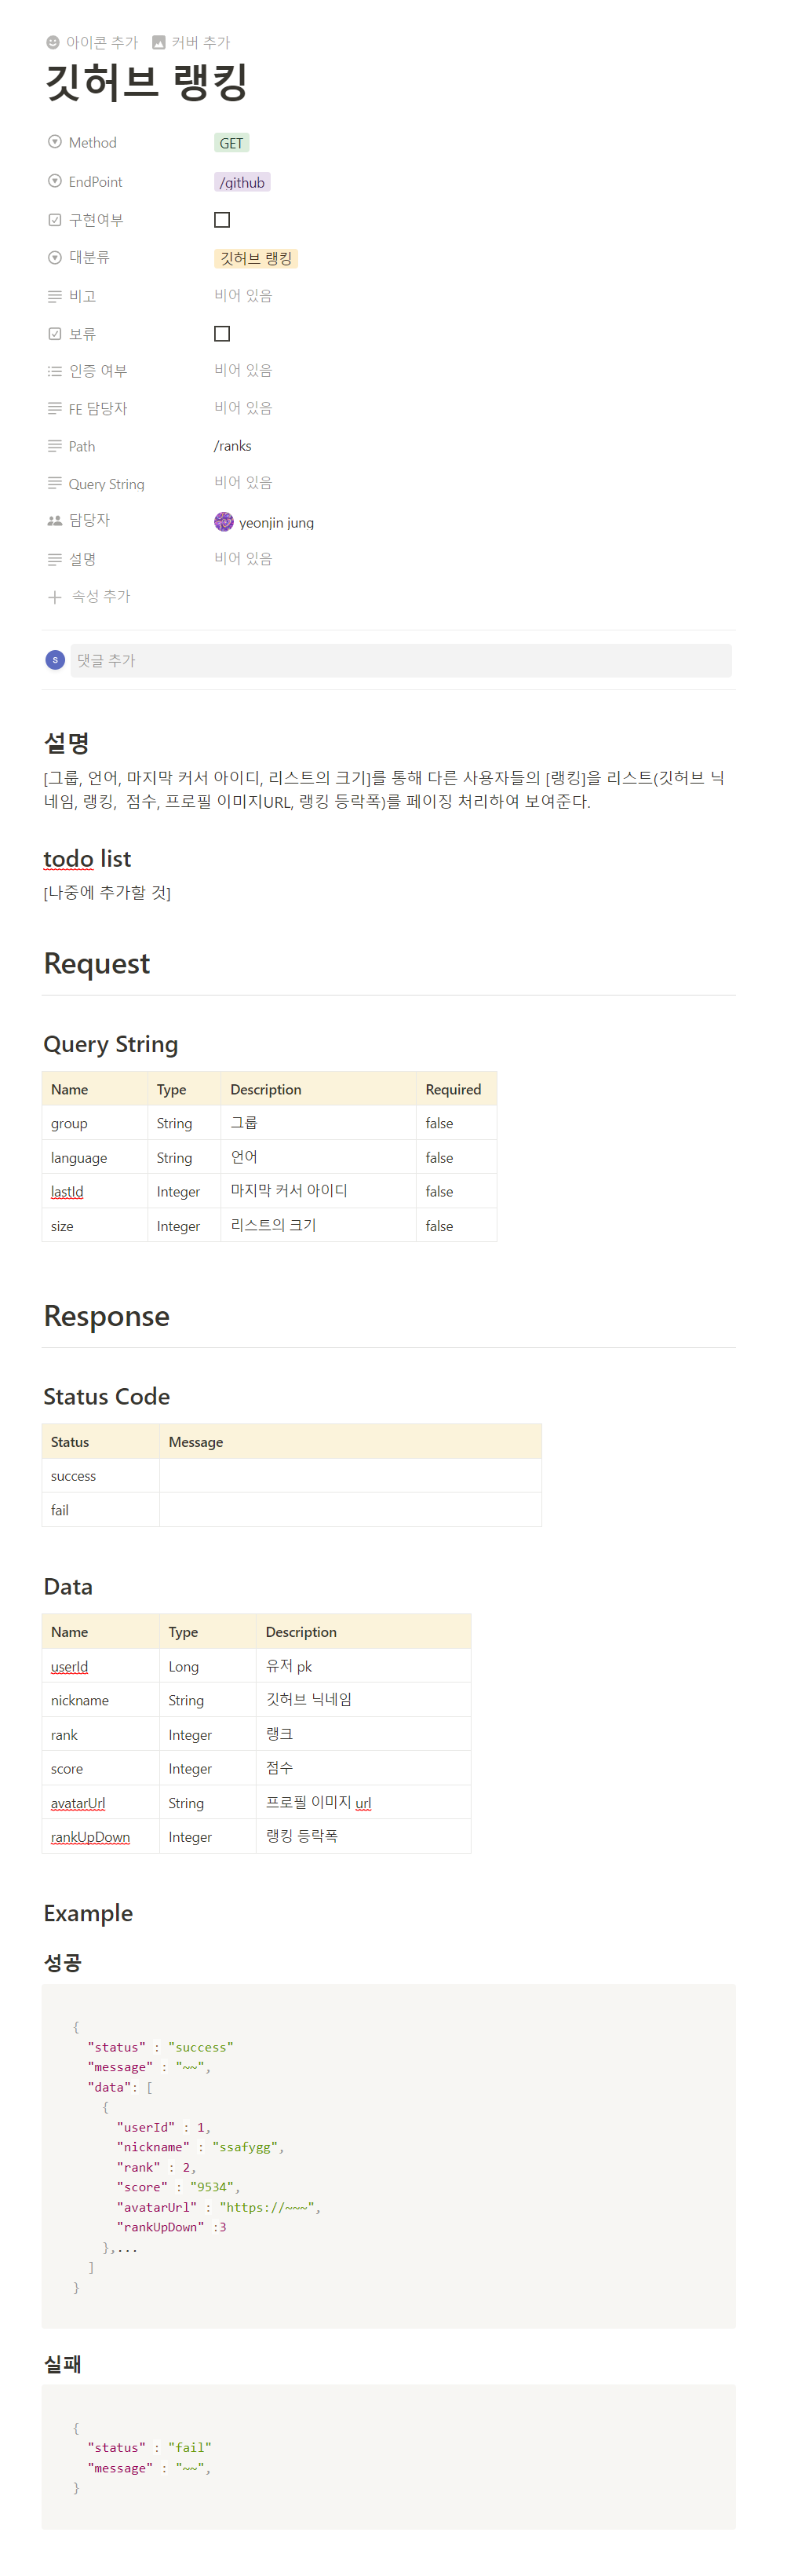Click the /ranks Path value

(232, 446)
